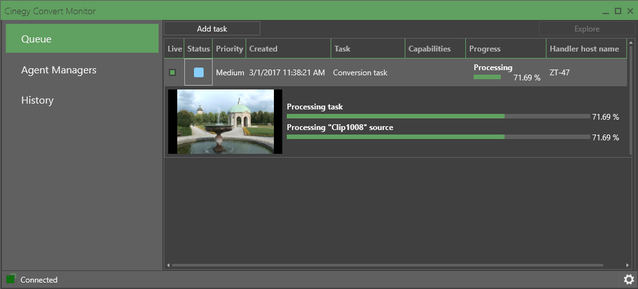This screenshot has width=638, height=289.
Task: Click the vertical scrollbar up arrow
Action: (631, 42)
